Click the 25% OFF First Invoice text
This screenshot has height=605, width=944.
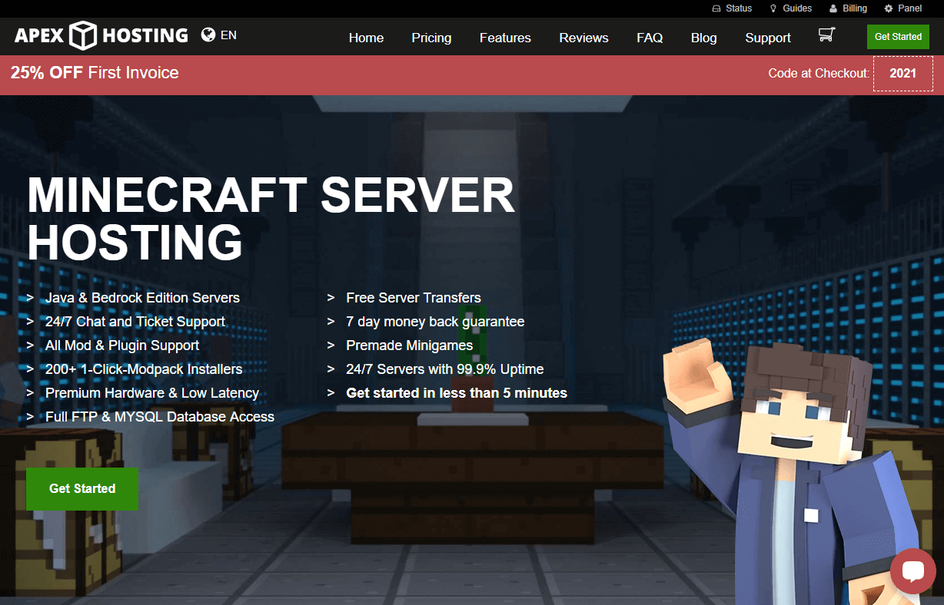point(95,73)
